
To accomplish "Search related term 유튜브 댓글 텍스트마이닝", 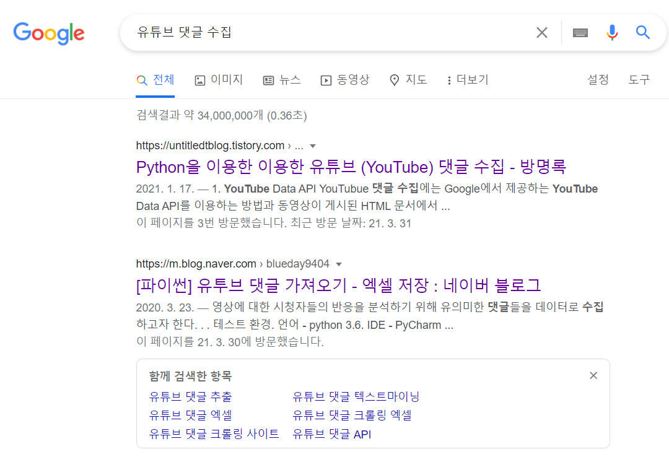I will tap(356, 397).
